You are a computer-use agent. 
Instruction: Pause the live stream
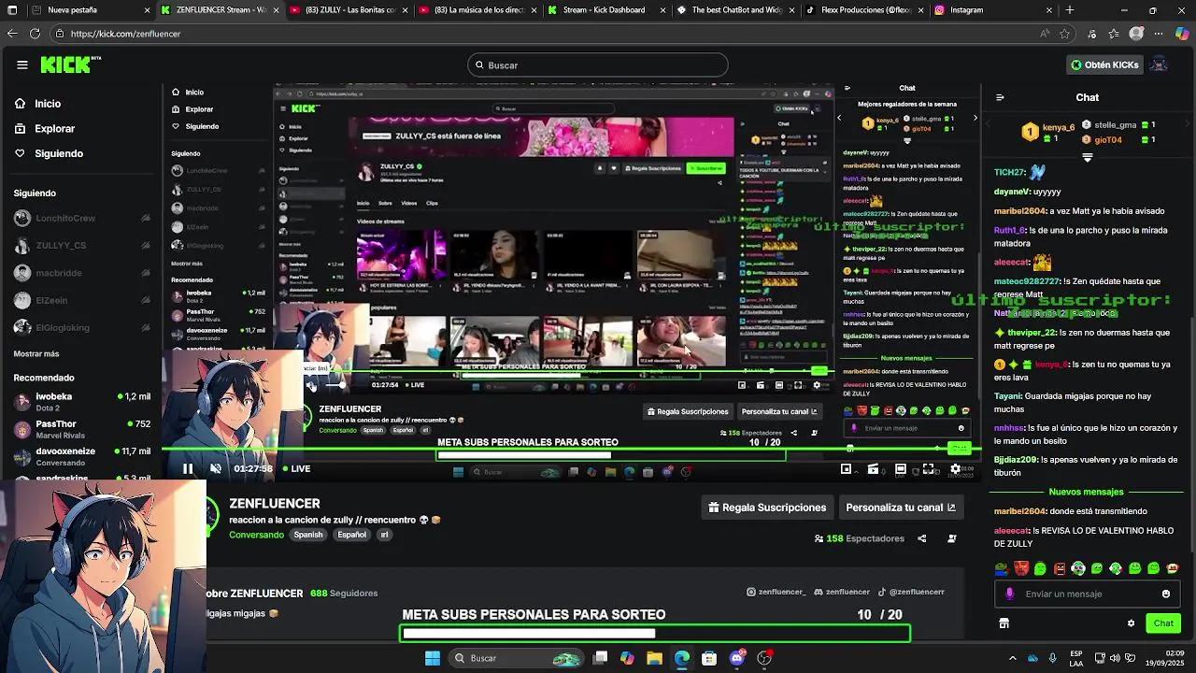click(x=188, y=469)
